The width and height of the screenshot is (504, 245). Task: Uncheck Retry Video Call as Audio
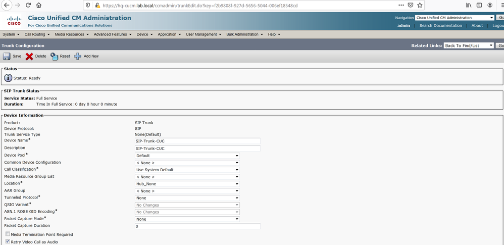8,241
